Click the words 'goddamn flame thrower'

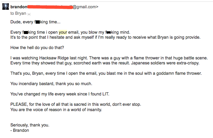coord(179,73)
